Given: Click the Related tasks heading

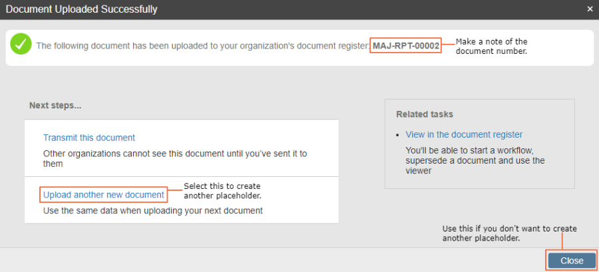Looking at the screenshot, I should click(x=425, y=114).
